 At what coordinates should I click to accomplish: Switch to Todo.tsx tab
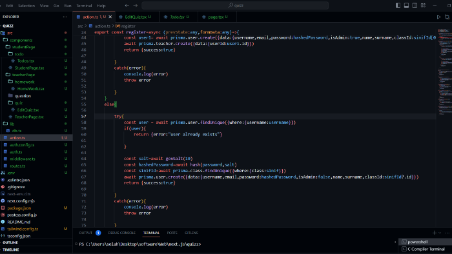coord(177,17)
